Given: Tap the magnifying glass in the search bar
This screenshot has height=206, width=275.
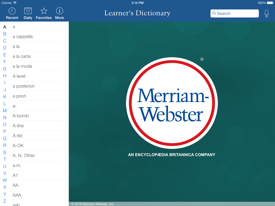Looking at the screenshot, I should tap(214, 13).
